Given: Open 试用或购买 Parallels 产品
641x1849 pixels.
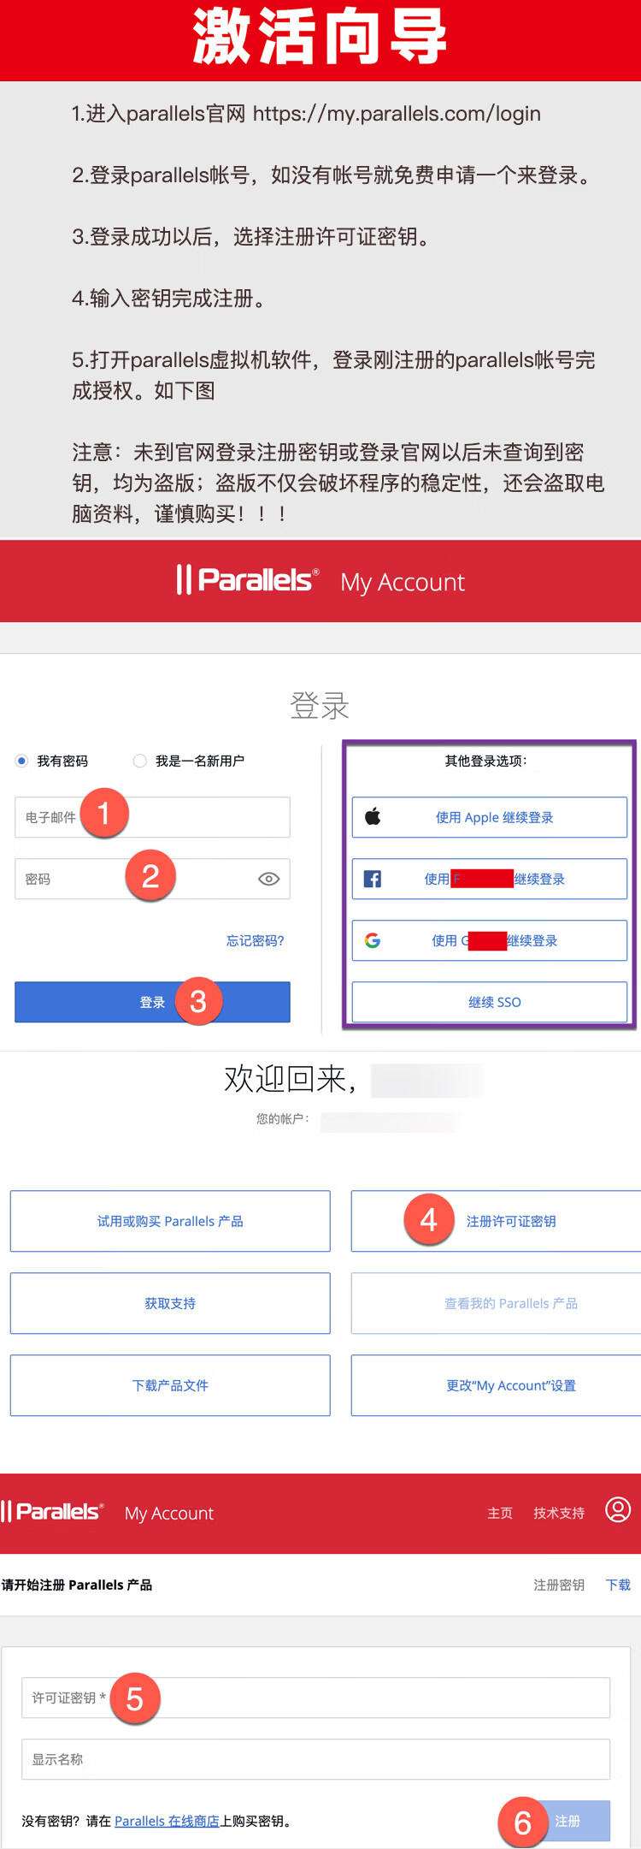Looking at the screenshot, I should [170, 1221].
